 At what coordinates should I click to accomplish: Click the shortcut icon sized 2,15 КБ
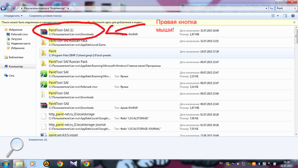43,74
